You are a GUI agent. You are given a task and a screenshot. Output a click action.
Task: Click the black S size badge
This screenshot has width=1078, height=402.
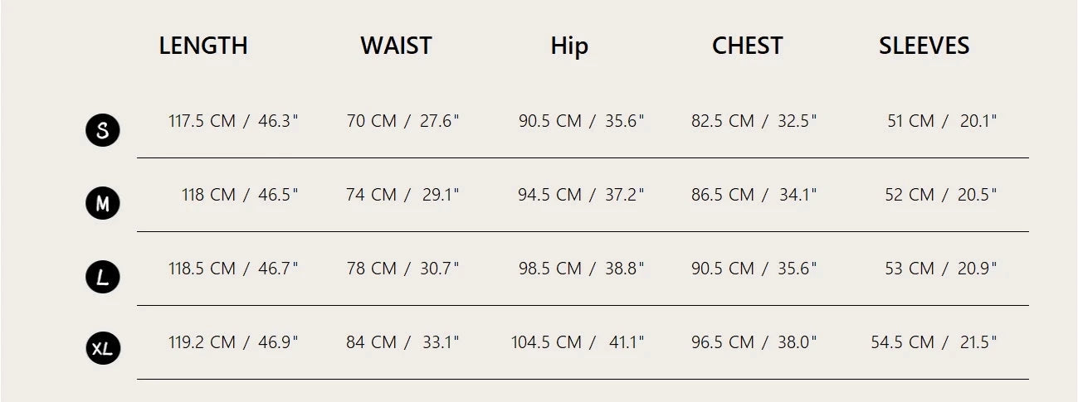(103, 131)
